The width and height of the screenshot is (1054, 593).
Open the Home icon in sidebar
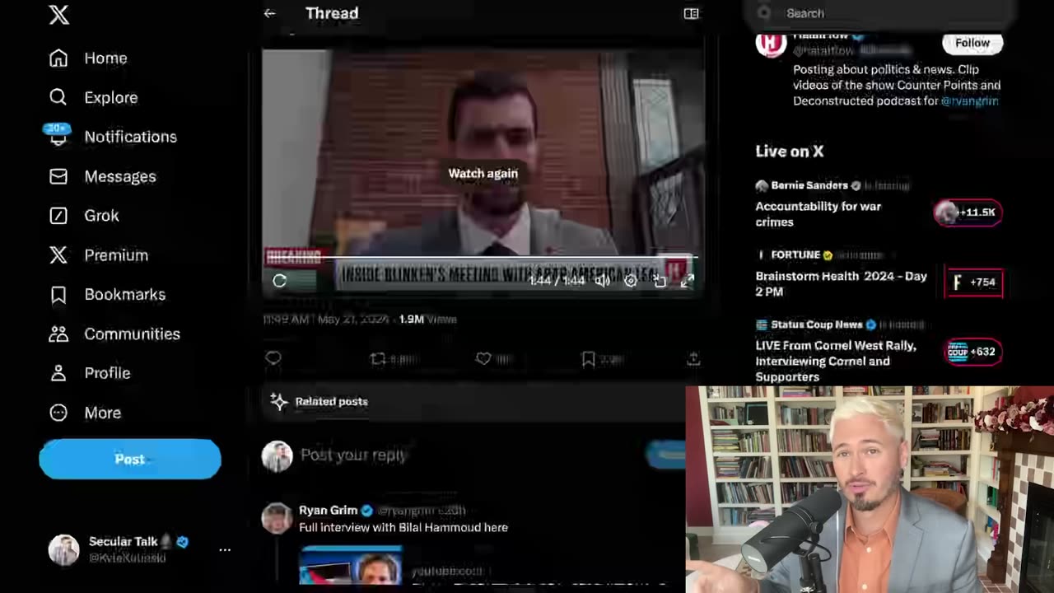click(58, 58)
